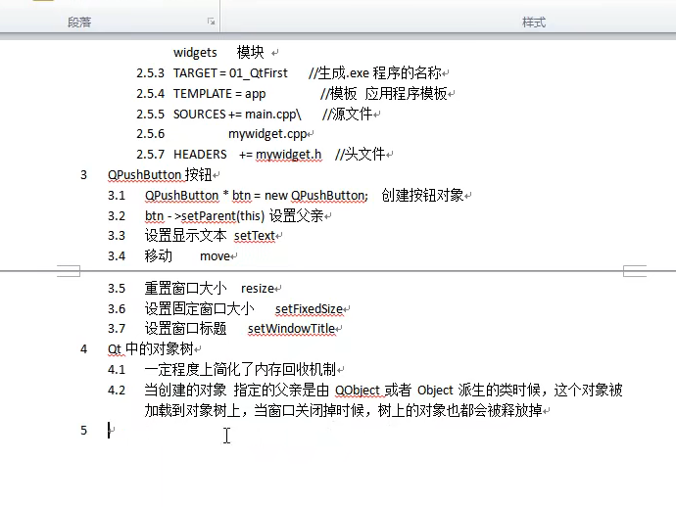The image size is (676, 507).
Task: Click the text 'HEADERS += mywidget.h'
Action: (x=248, y=155)
